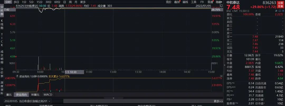Select the 1分 minute period
Viewport: 285px width, 106px height.
click(24, 2)
